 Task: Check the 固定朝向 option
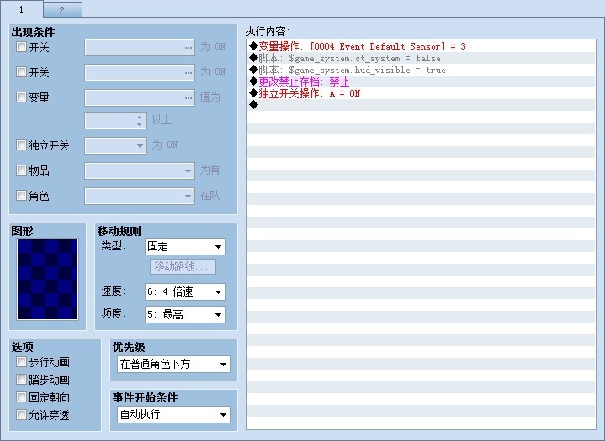[x=21, y=397]
